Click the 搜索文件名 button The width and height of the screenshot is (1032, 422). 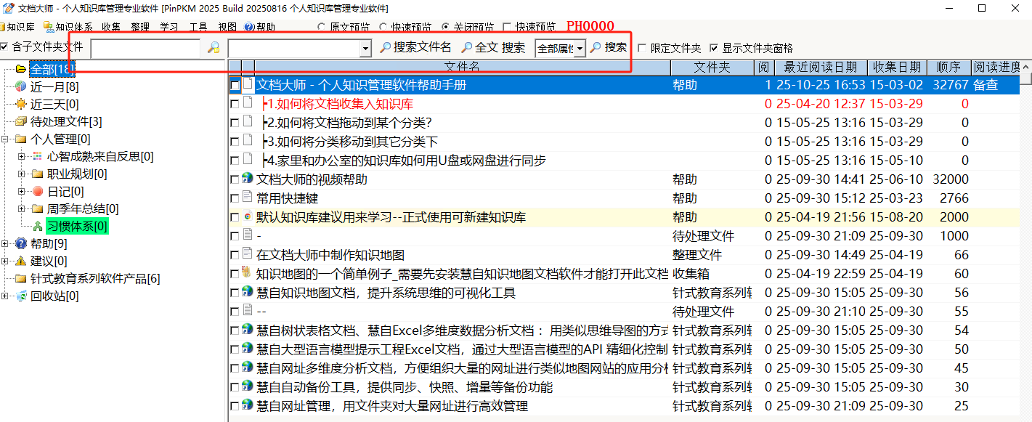pos(415,48)
